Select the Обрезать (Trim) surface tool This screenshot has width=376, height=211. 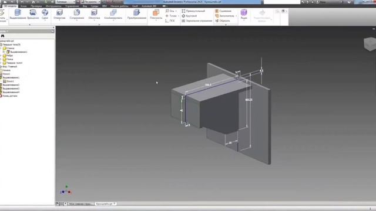(x=223, y=21)
